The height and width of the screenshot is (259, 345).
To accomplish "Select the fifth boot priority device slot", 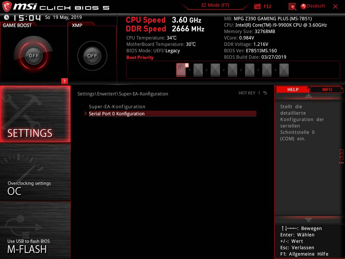I will (250, 70).
